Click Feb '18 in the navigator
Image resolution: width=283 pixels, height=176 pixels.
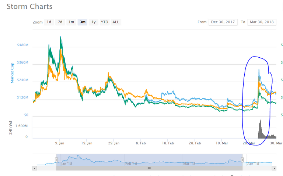[x=131, y=164]
